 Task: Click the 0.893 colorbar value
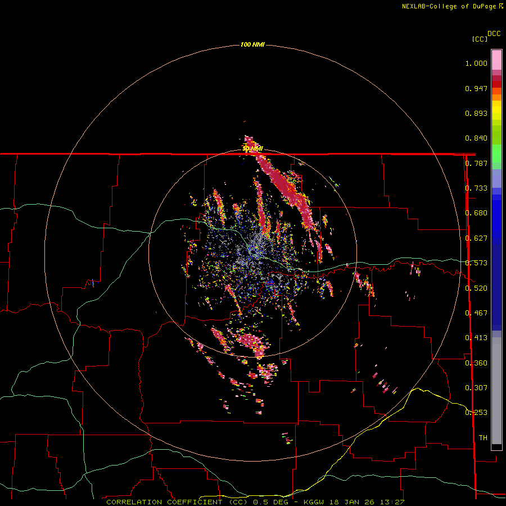tap(476, 113)
